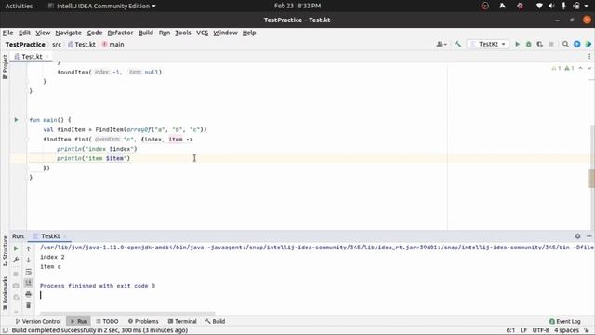The height and width of the screenshot is (335, 595).
Task: Open the Event Log
Action: pyautogui.click(x=564, y=321)
